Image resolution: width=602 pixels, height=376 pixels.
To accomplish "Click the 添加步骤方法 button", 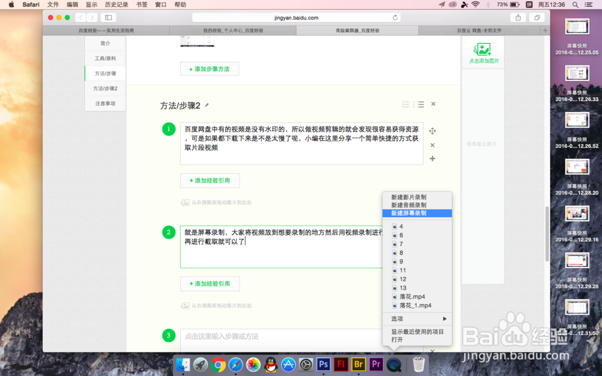I will (209, 69).
